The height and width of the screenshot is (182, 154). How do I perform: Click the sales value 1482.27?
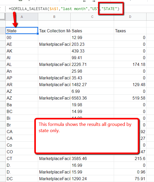click(92, 85)
